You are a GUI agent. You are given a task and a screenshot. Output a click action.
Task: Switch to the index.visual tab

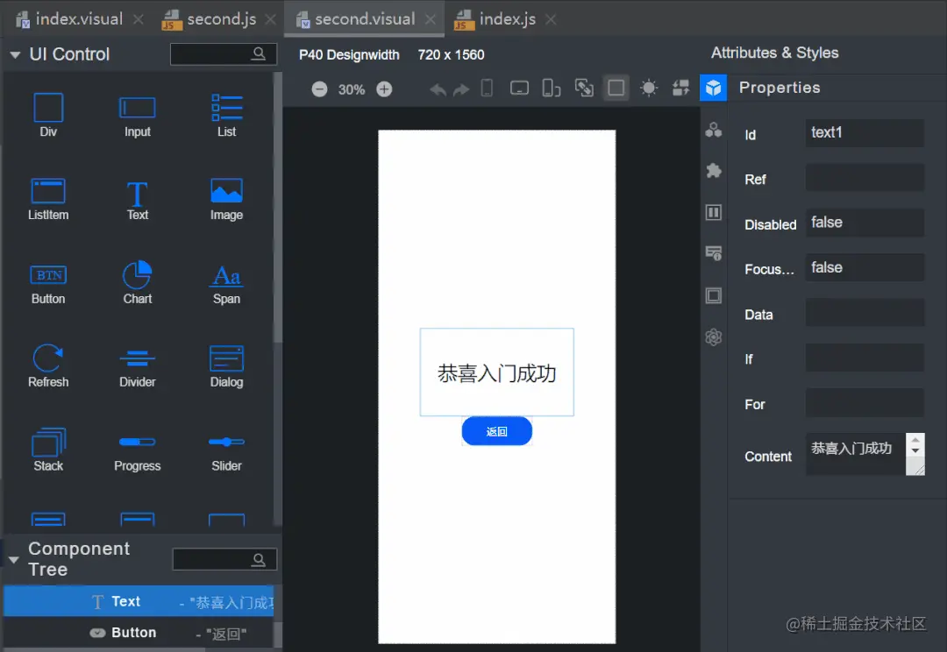coord(79,18)
